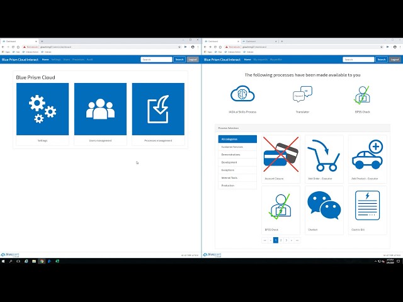The image size is (403, 302).
Task: Go to page 3 of processes
Action: click(287, 240)
